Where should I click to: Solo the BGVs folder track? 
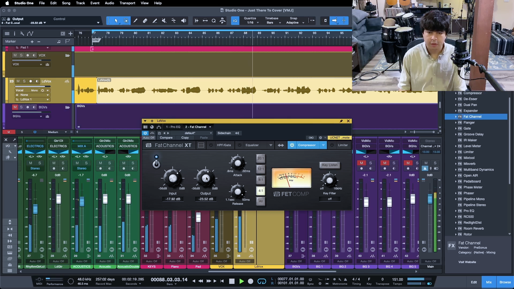coord(21,107)
